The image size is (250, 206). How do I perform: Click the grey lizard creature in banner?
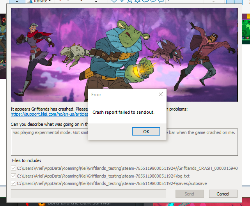coord(76,55)
